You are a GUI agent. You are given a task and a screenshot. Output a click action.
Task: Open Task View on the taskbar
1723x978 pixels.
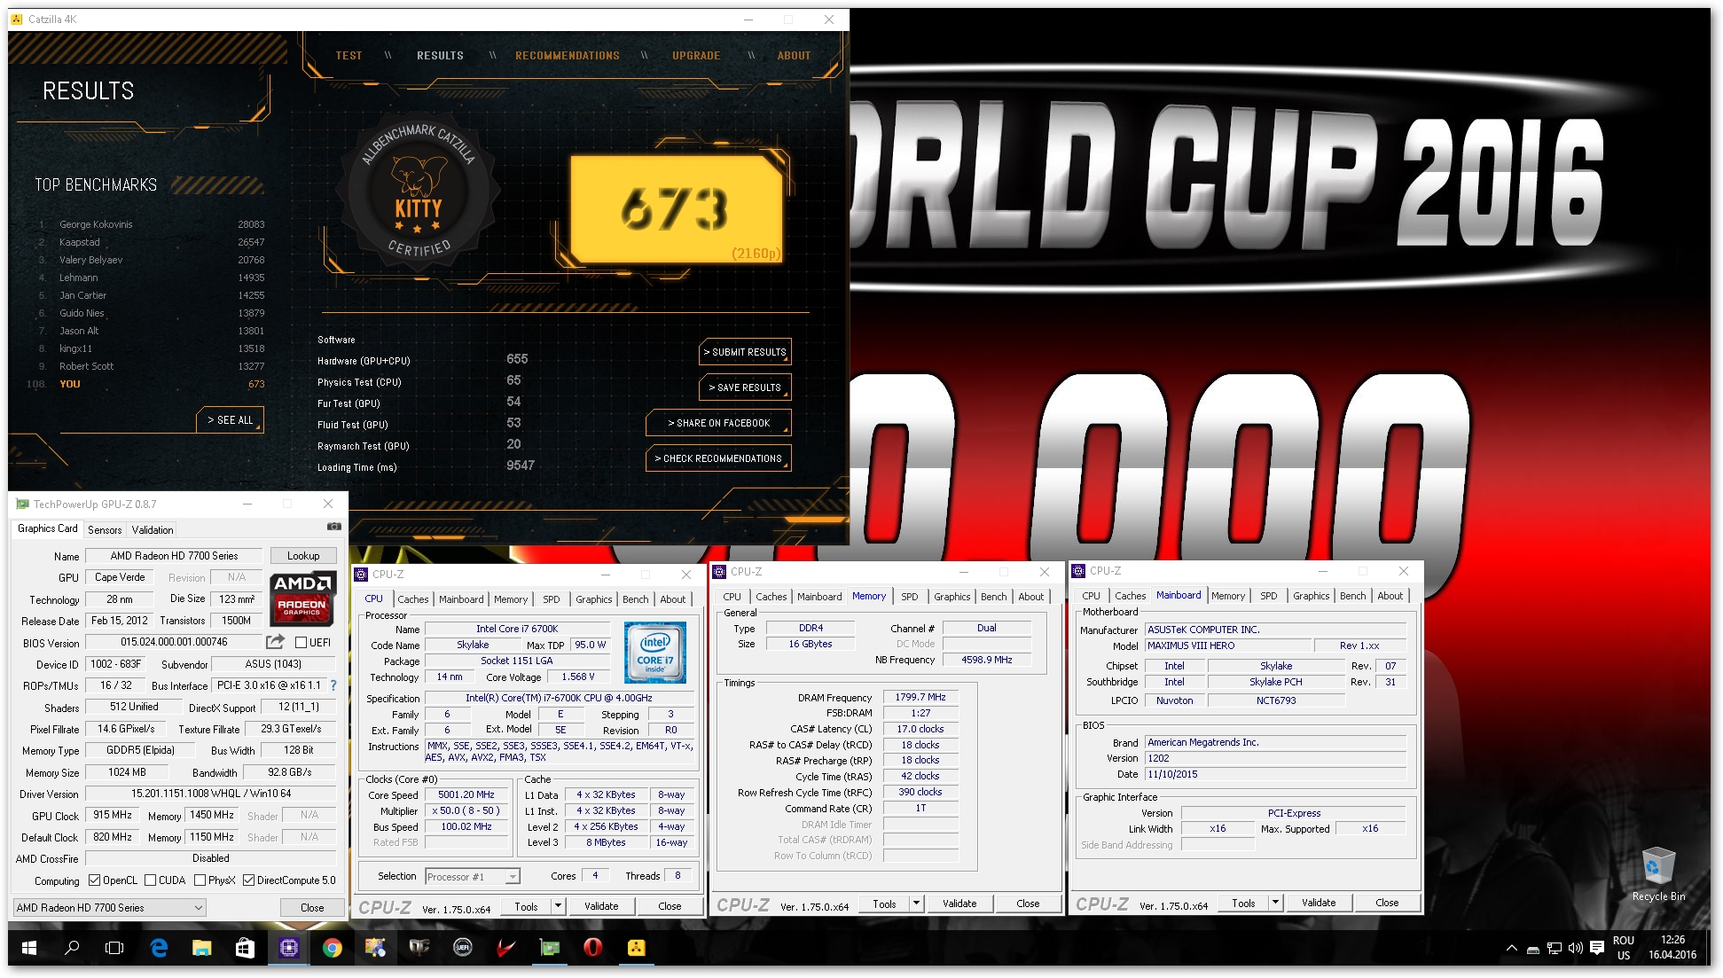coord(114,948)
